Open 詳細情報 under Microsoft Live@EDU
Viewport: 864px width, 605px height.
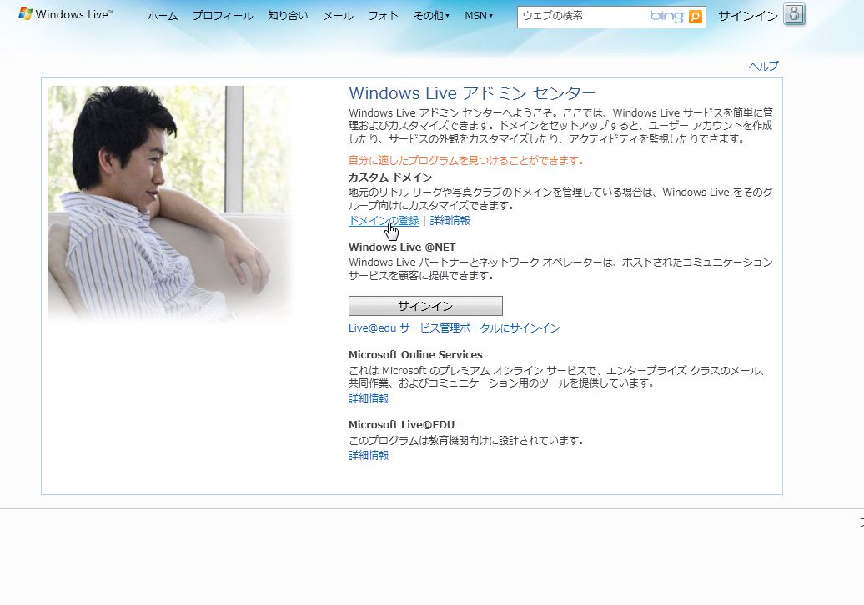point(369,455)
